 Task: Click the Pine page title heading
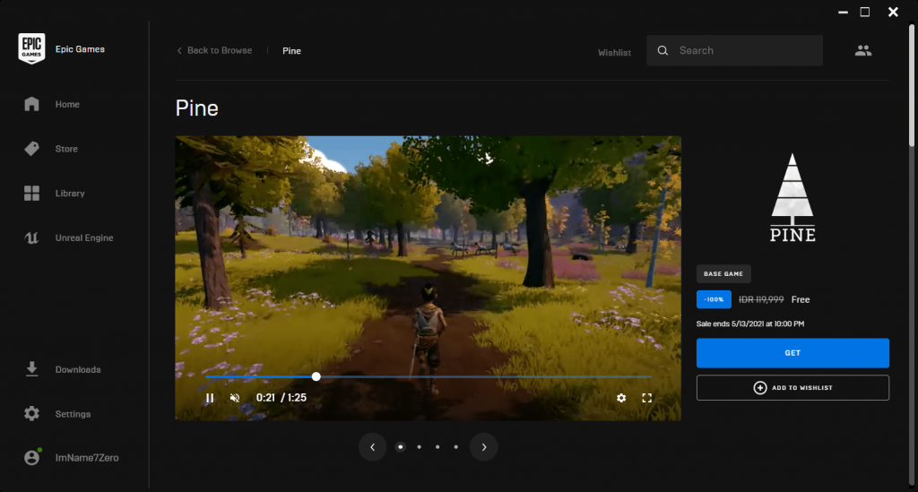(x=196, y=108)
